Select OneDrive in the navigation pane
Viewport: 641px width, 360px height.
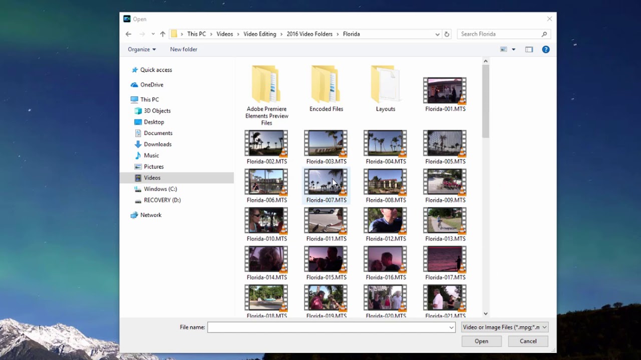[147, 85]
